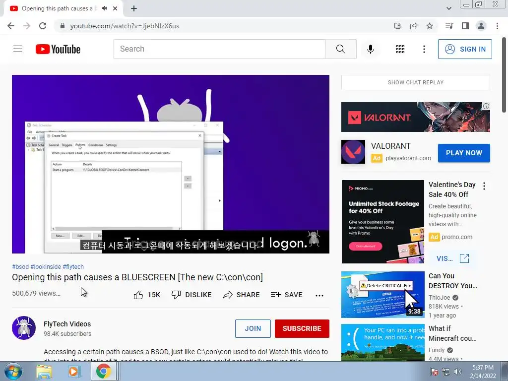Viewport: 508px width, 381px height.
Task: Open FlyTech Videos channel name
Action: (67, 324)
